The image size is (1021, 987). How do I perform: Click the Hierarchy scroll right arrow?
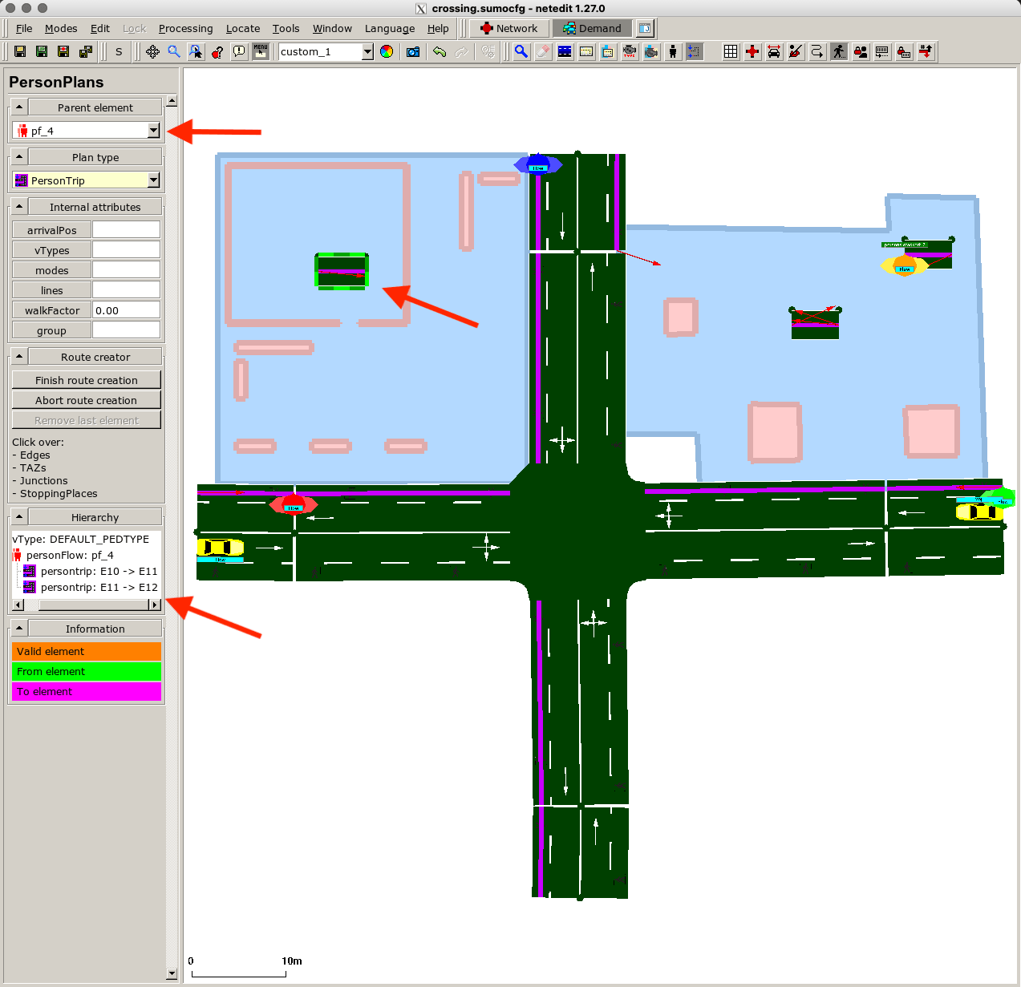[156, 605]
